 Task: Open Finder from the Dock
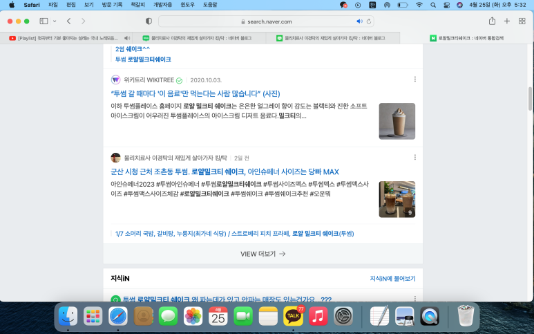[68, 316]
